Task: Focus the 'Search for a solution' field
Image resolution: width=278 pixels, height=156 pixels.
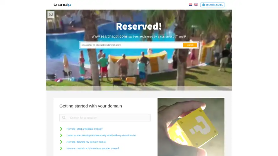Action: coord(105,118)
